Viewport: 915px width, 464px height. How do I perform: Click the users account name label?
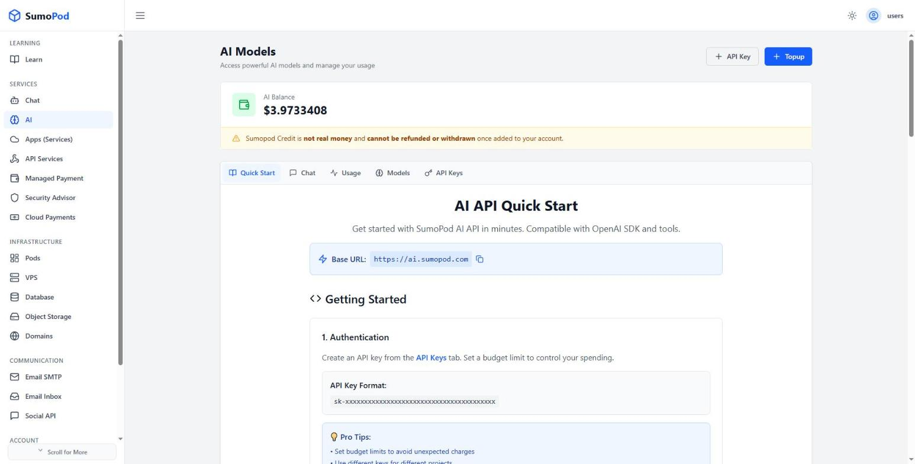pyautogui.click(x=895, y=16)
